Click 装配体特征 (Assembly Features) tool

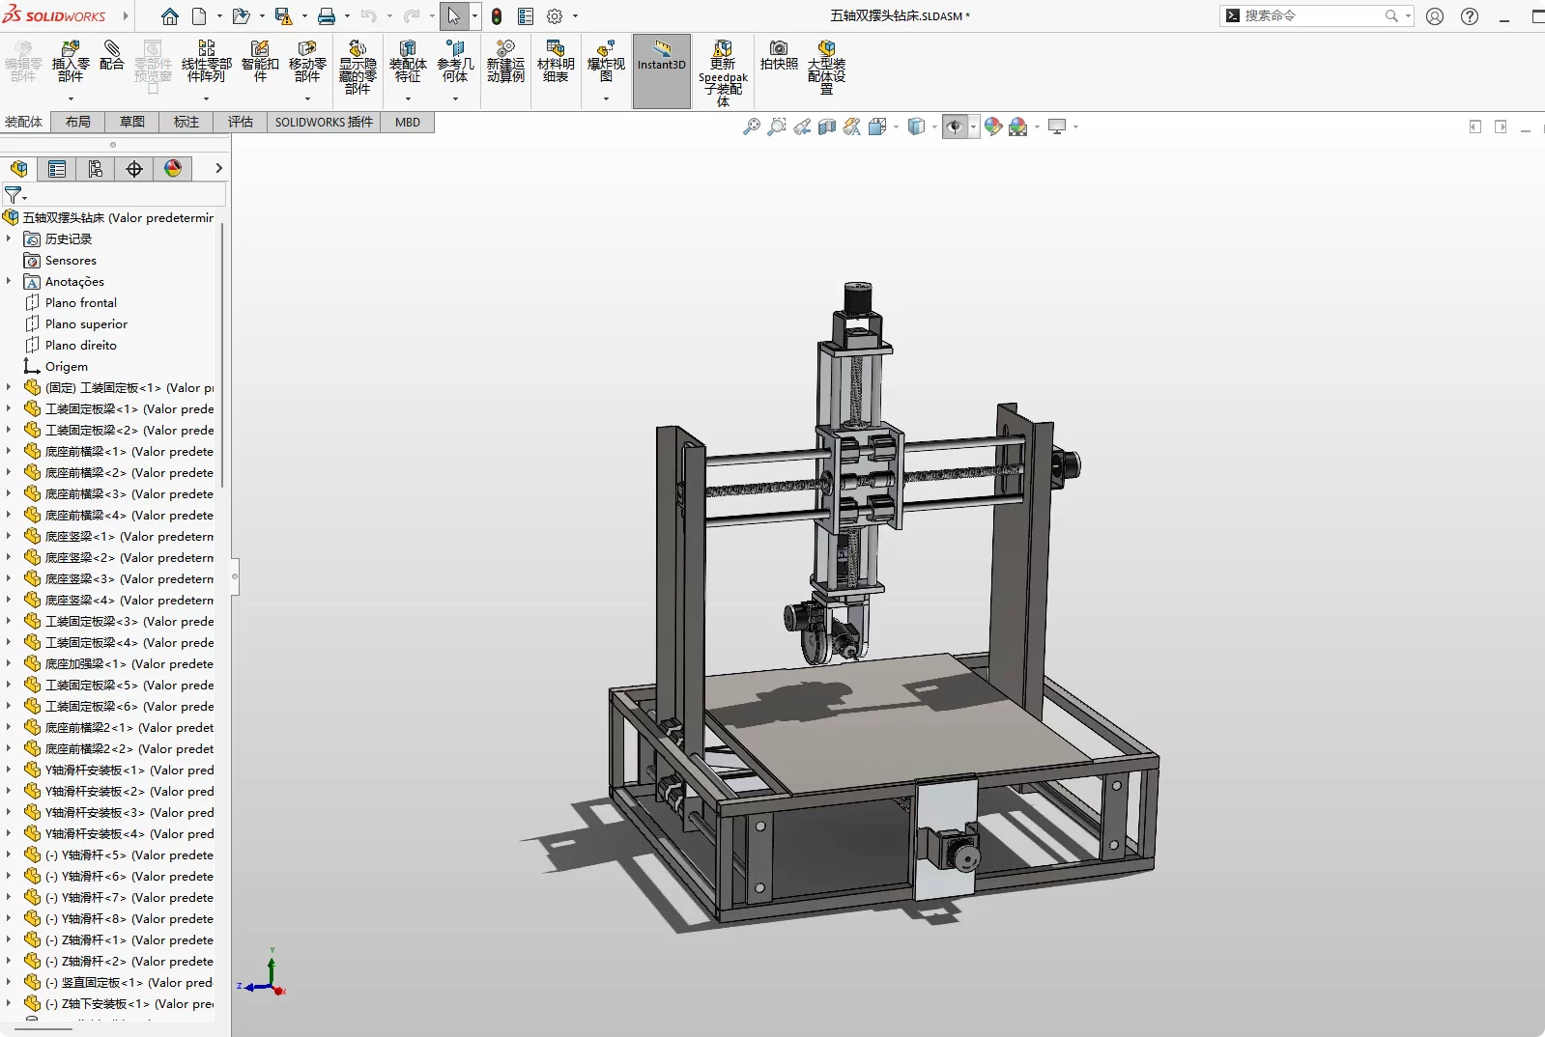pyautogui.click(x=408, y=62)
